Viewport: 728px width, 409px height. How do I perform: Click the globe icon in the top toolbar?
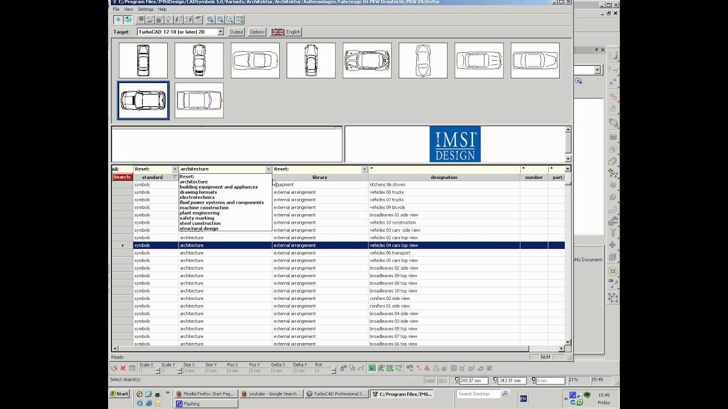point(128,20)
